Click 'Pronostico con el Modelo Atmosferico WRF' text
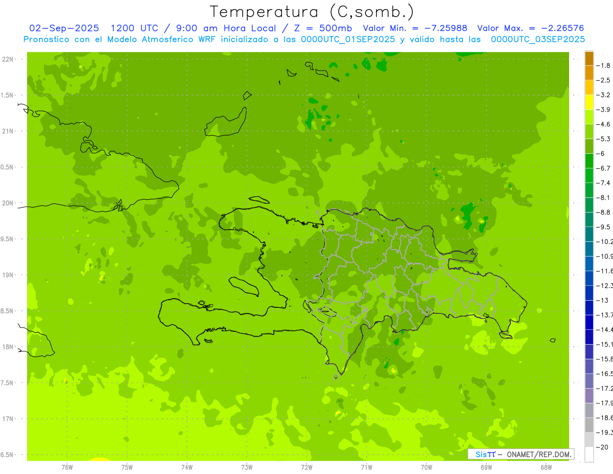 click(121, 39)
